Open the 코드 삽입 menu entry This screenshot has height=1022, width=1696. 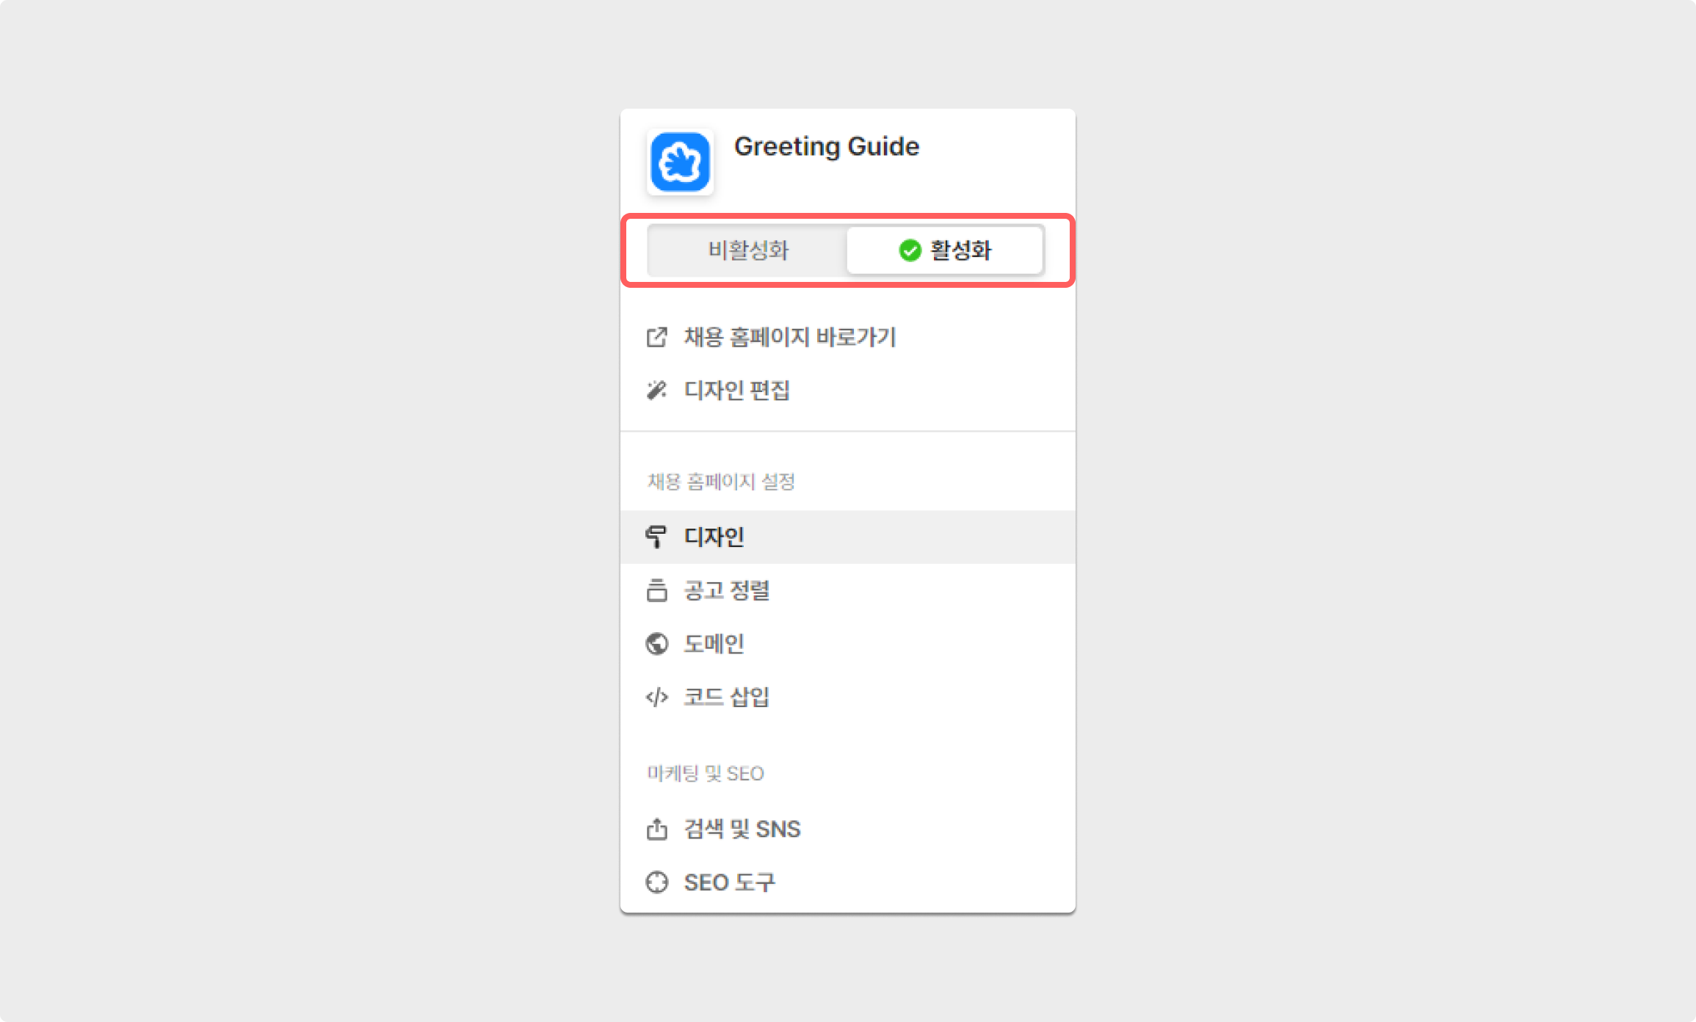click(x=727, y=697)
